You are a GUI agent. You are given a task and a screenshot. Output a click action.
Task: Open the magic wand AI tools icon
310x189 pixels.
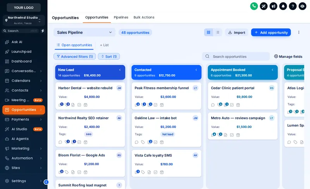(x=263, y=6)
